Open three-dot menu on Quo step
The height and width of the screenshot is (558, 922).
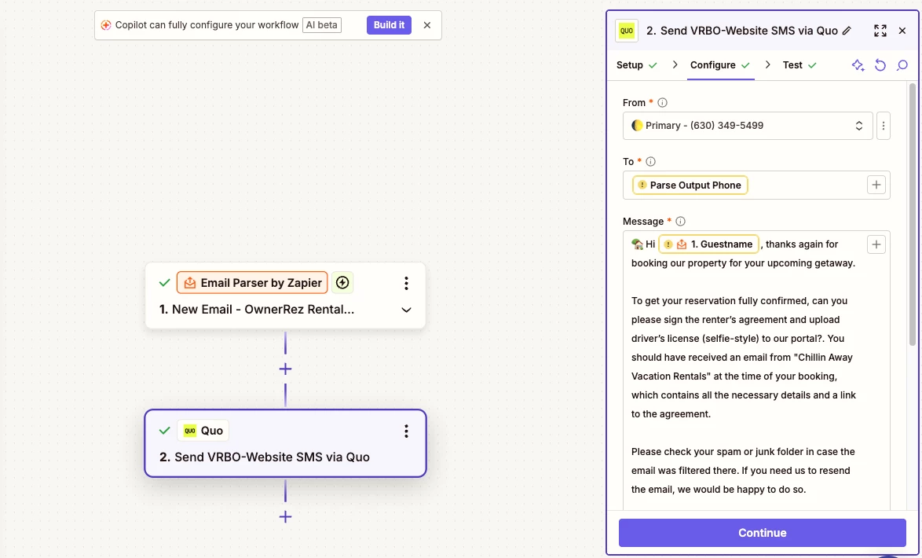coord(406,431)
